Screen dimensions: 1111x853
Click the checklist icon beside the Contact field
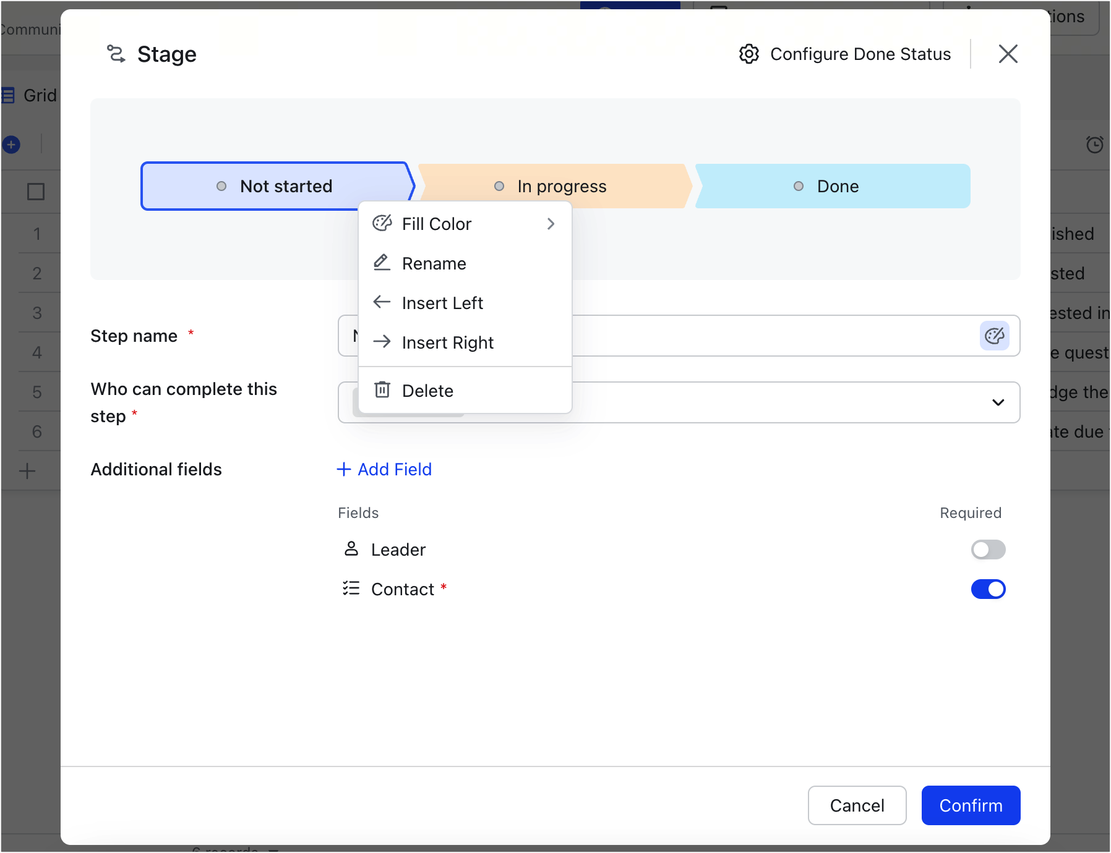(x=351, y=588)
